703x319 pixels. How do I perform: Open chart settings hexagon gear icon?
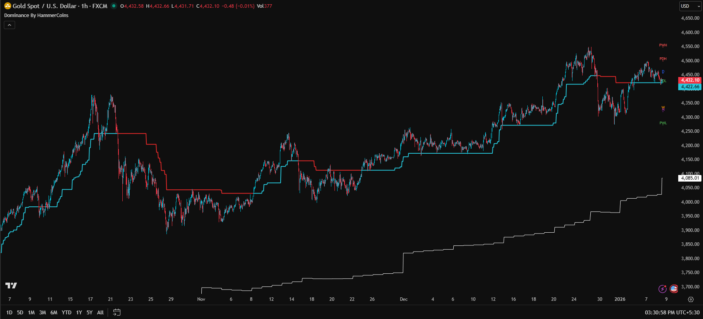pos(691,299)
